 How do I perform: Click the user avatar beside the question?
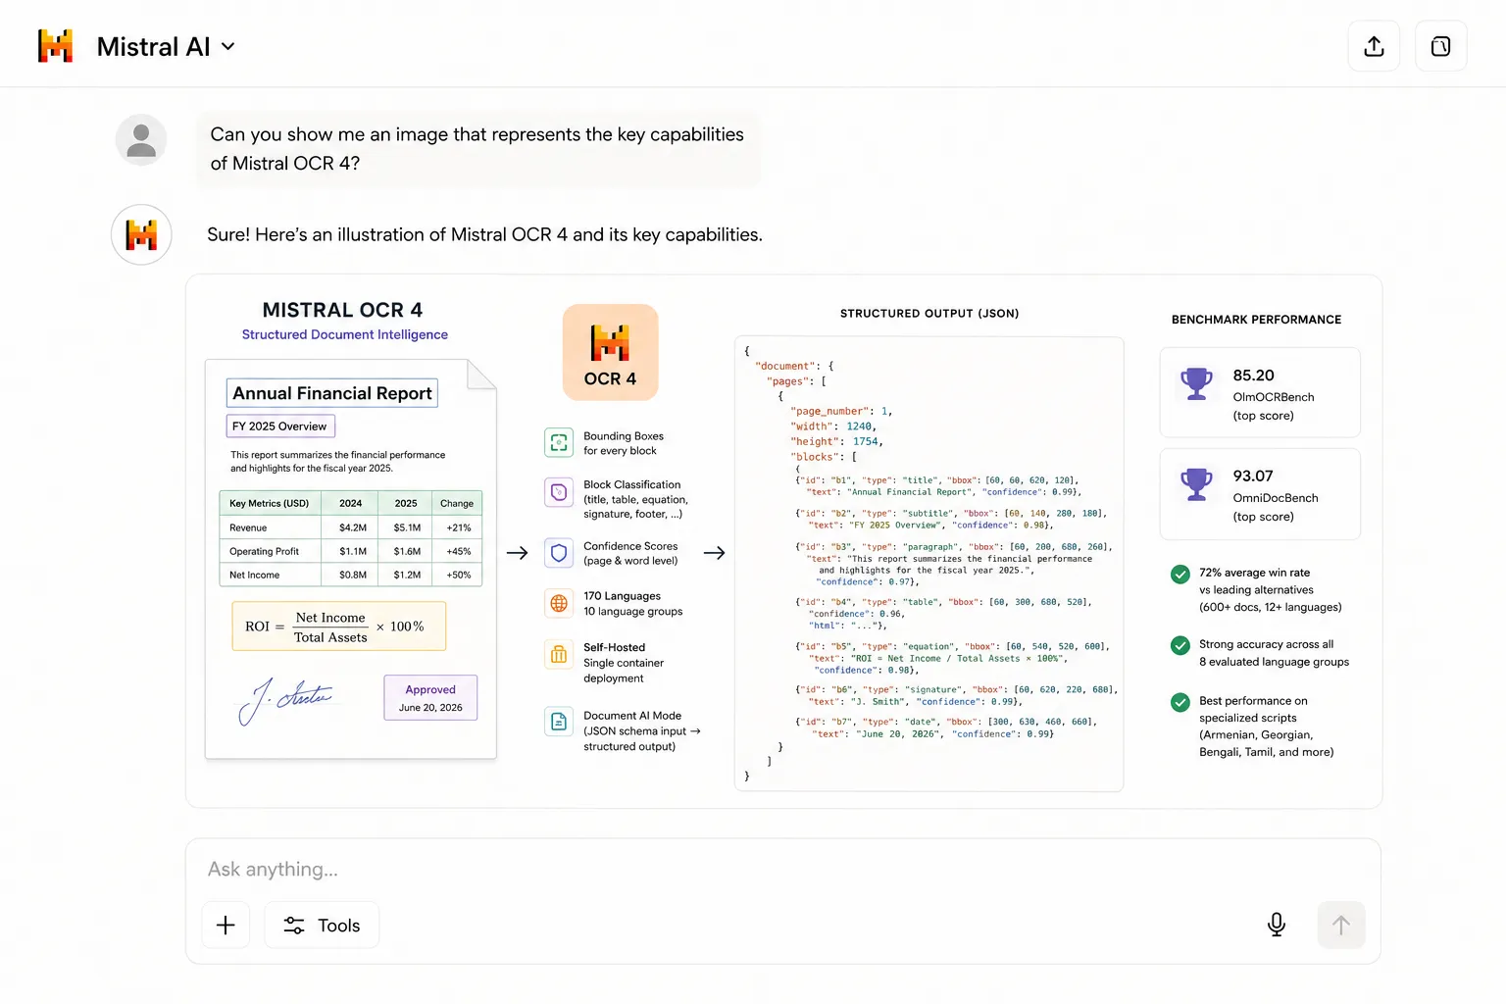click(x=141, y=139)
